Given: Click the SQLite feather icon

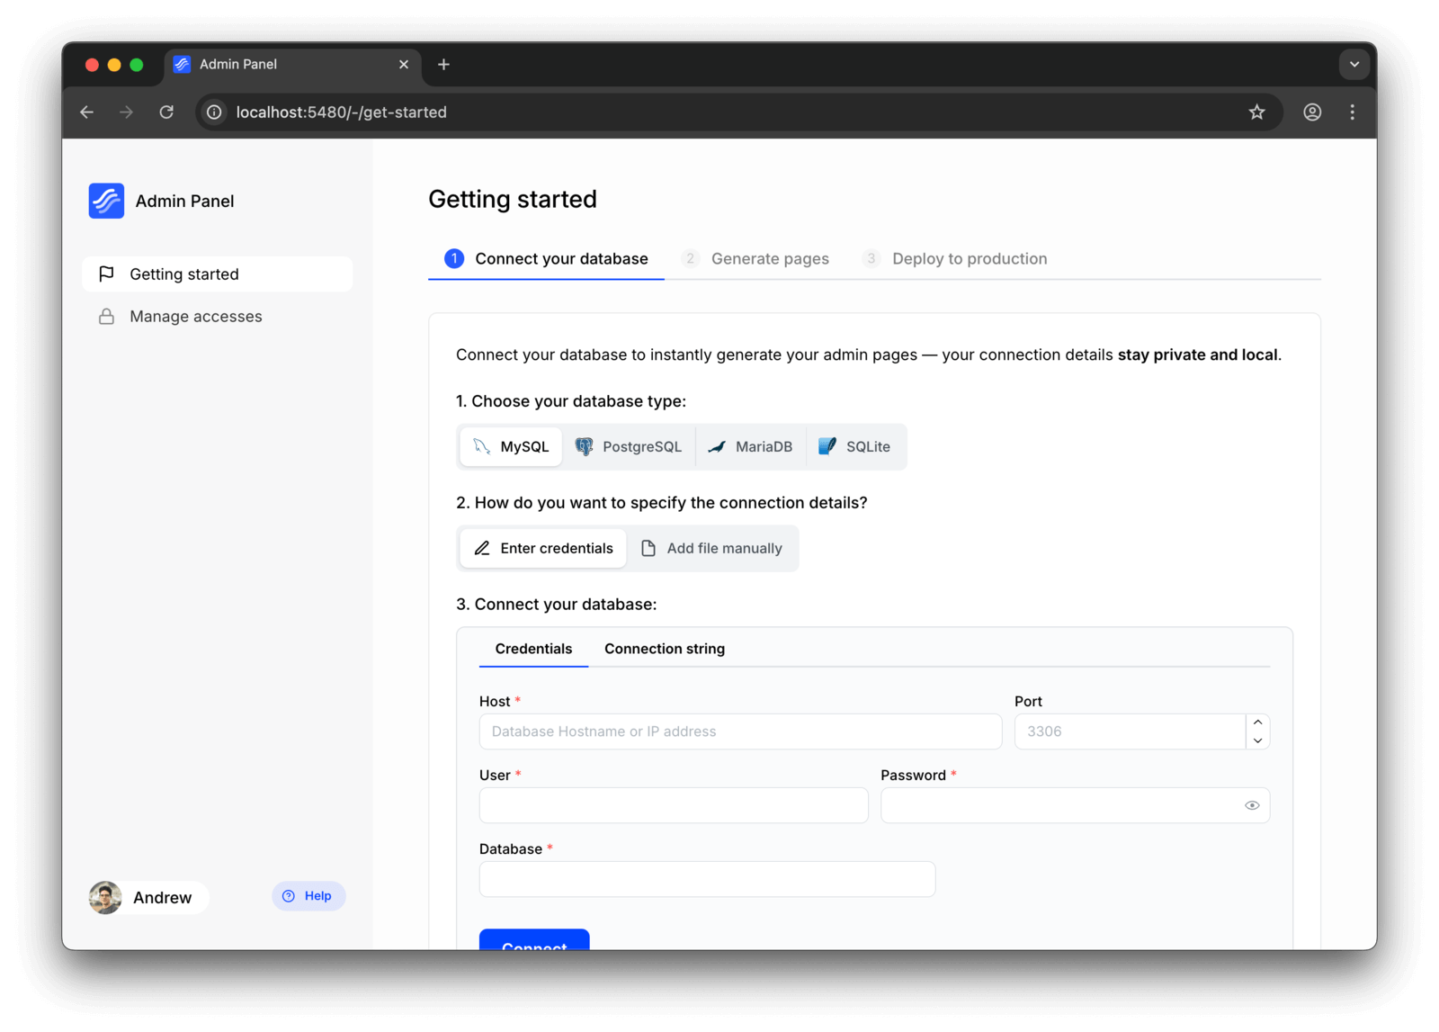Looking at the screenshot, I should coord(827,446).
